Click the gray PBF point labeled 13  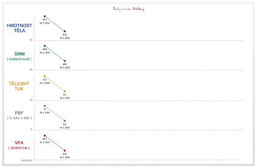[45, 106]
